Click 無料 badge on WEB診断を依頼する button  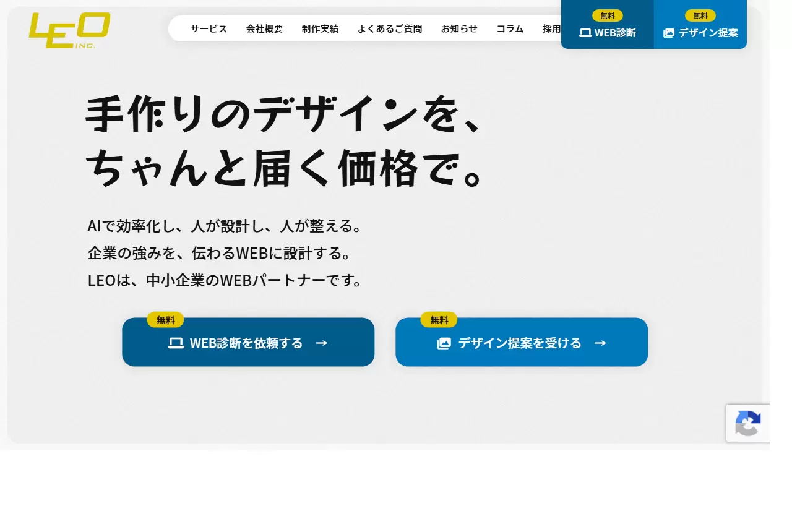click(165, 320)
